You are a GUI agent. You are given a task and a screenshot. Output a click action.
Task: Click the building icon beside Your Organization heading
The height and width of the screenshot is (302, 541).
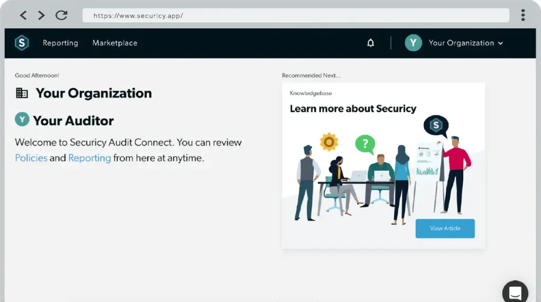[x=22, y=93]
